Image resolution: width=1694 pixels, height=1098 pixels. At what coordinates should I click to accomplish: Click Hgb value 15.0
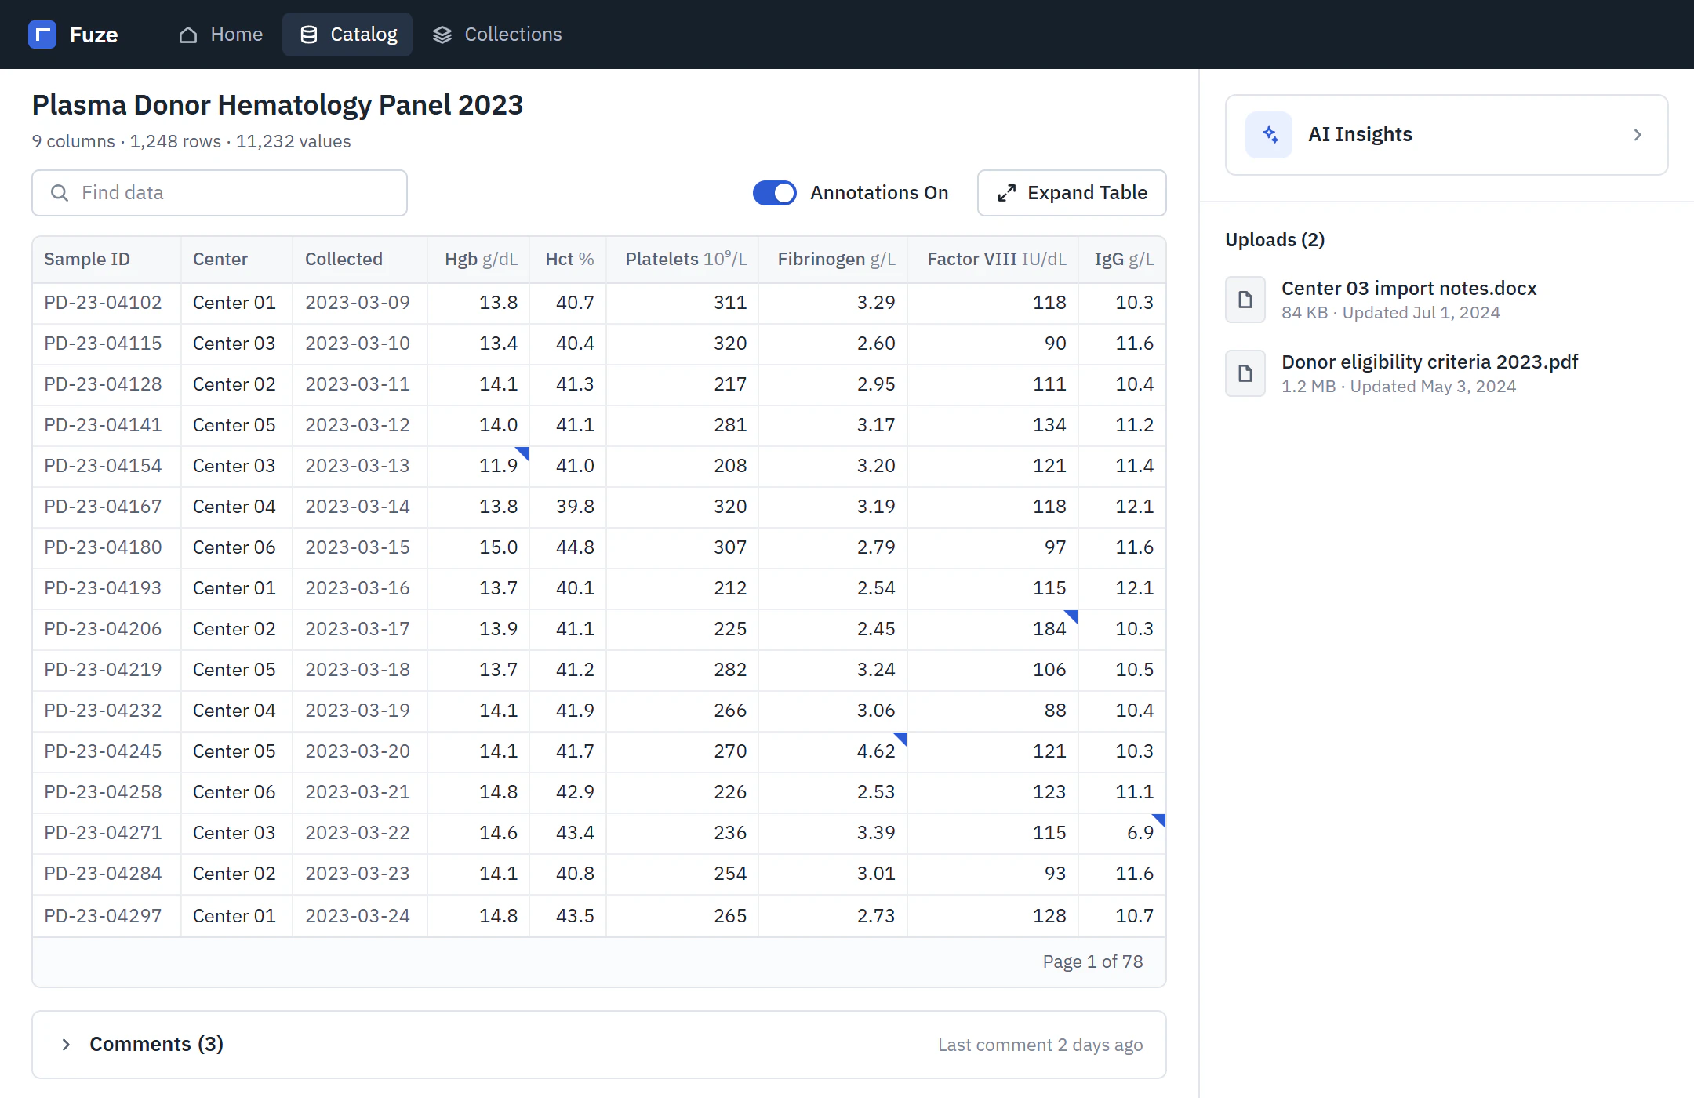point(478,547)
